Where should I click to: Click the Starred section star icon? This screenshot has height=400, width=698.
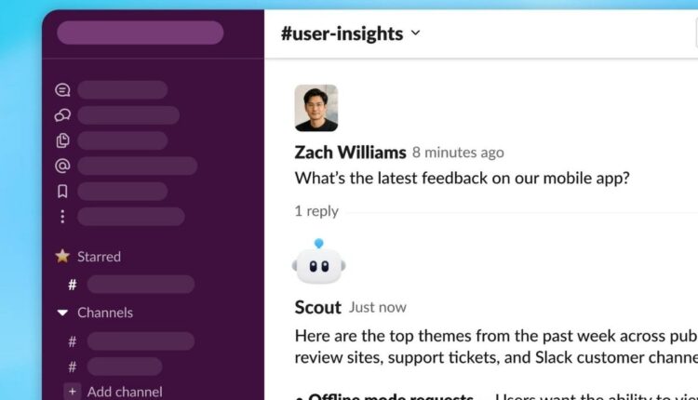point(62,256)
